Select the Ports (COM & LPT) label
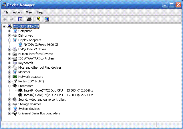This screenshot has height=129, width=183. click(x=31, y=81)
